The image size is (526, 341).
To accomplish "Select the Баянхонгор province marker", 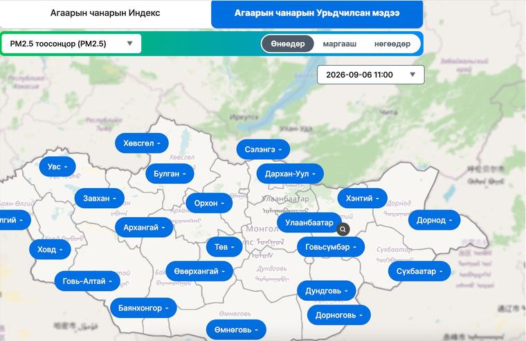I will 143,308.
